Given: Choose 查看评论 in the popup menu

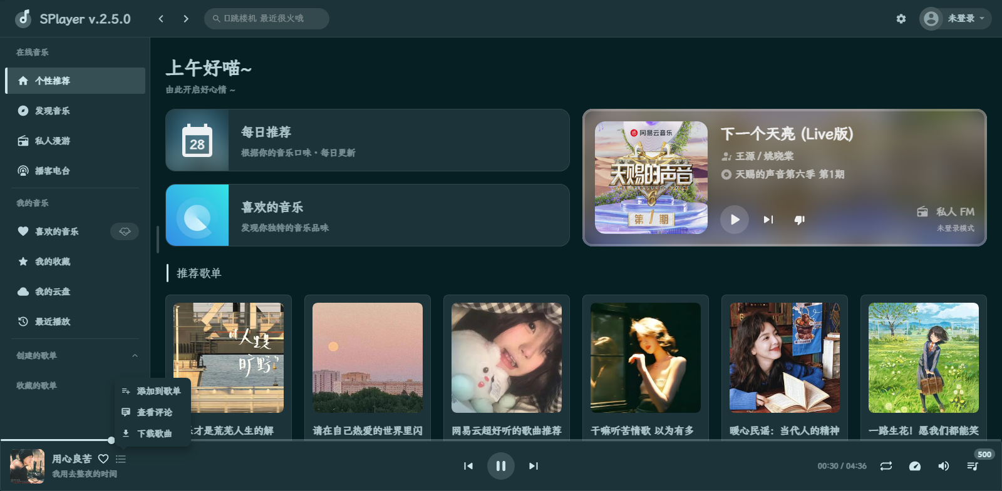Looking at the screenshot, I should pos(152,412).
